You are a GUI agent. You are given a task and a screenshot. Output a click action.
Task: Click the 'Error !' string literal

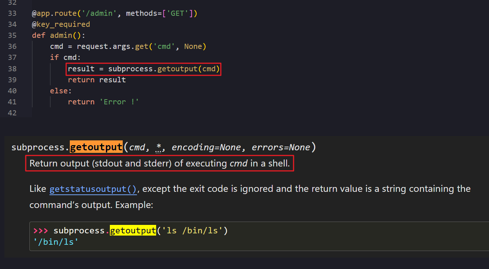(x=119, y=102)
